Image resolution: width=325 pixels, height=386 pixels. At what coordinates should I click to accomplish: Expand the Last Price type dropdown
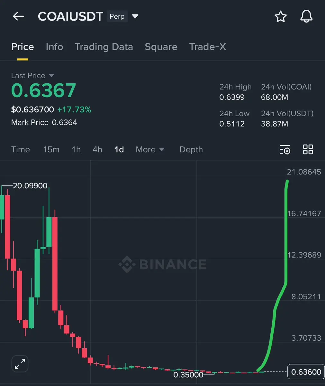tap(51, 75)
